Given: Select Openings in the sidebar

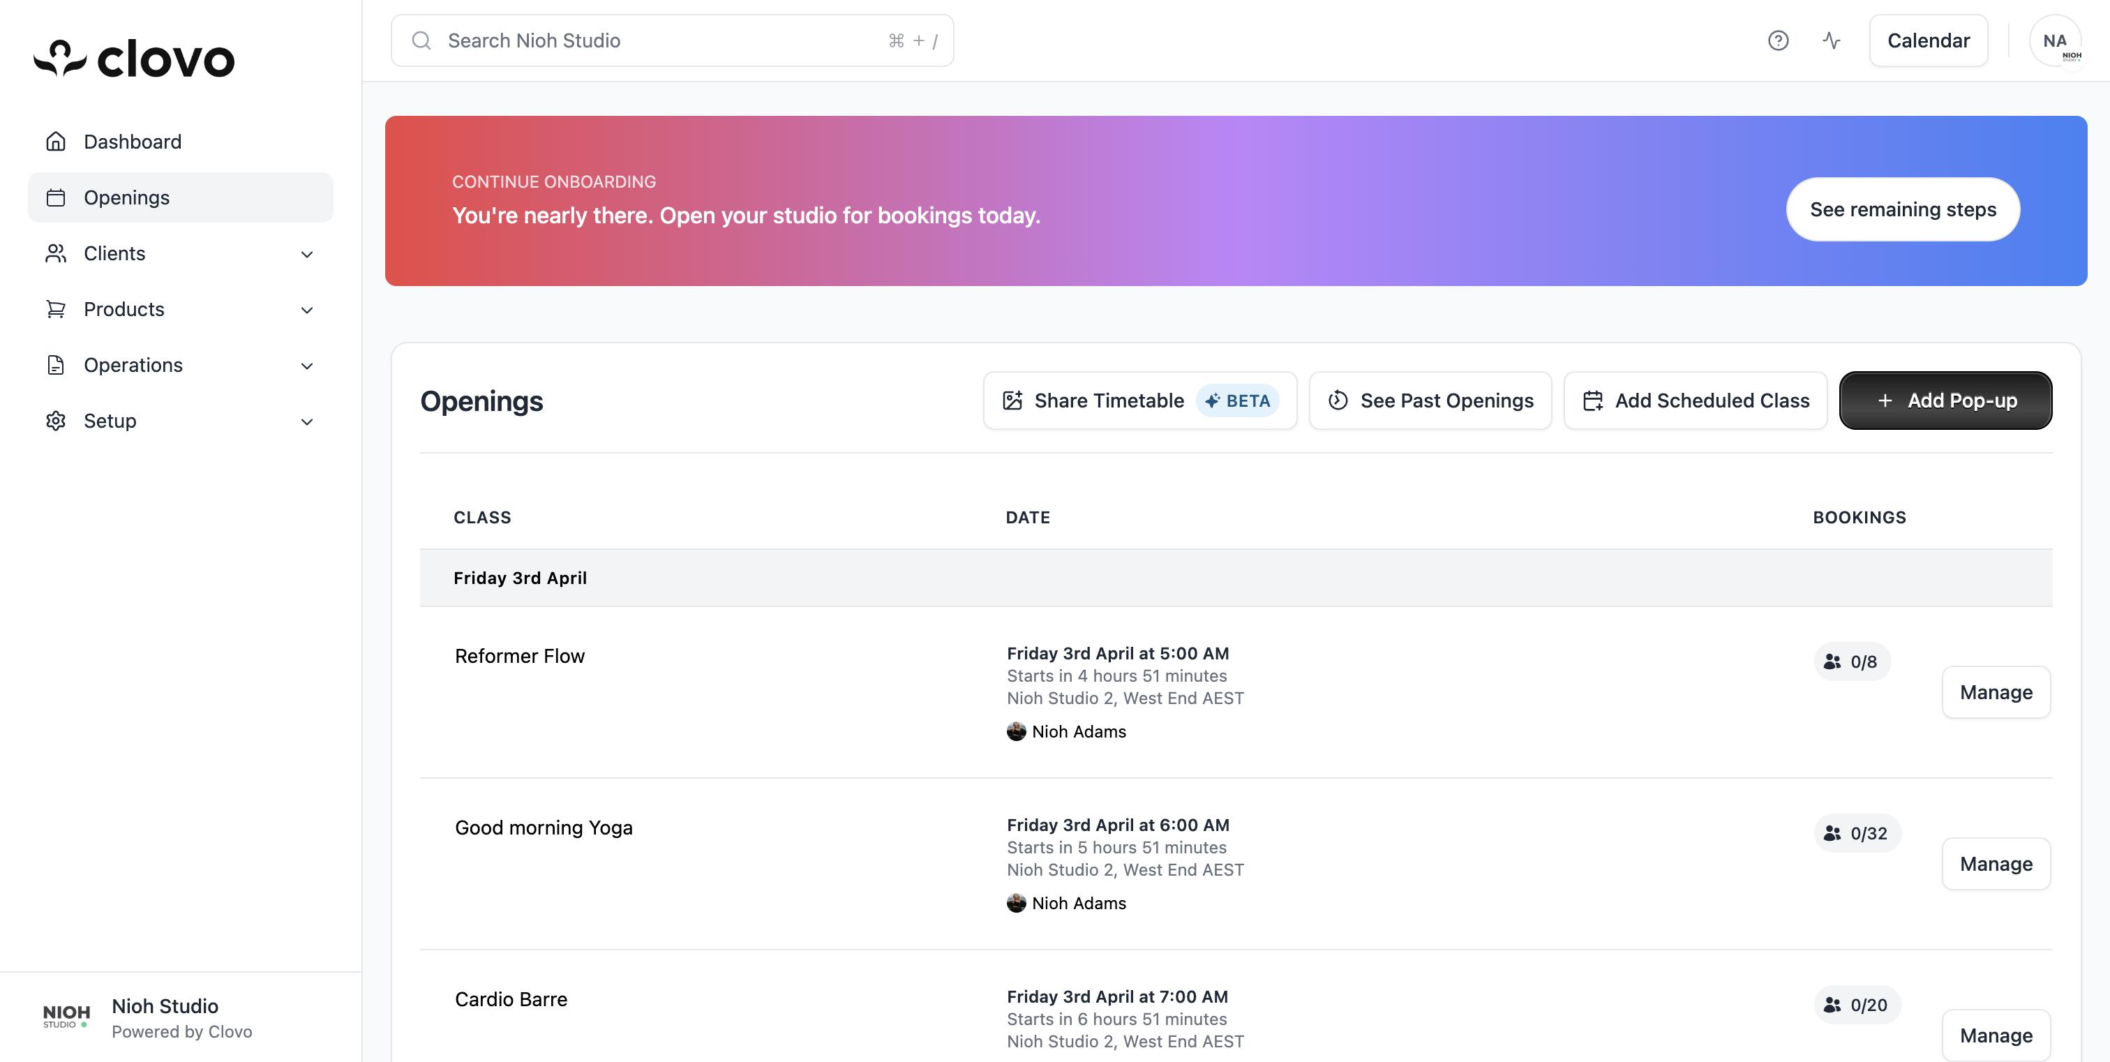Looking at the screenshot, I should click(180, 197).
